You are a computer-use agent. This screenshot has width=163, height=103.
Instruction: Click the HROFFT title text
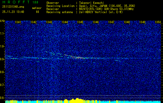click(16, 2)
